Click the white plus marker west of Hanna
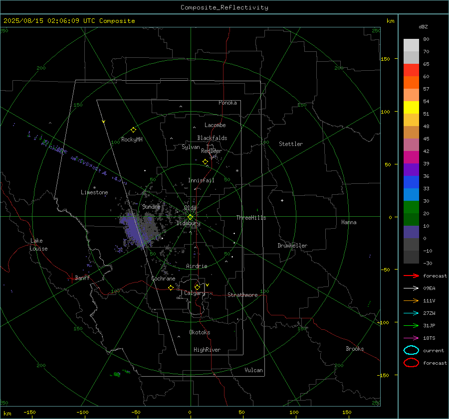The width and height of the screenshot is (449, 419). [x=282, y=200]
